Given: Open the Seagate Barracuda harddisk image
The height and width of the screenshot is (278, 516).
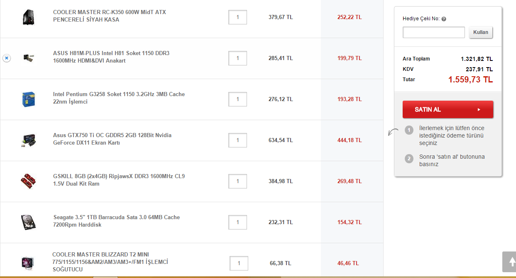Looking at the screenshot, I should click(x=28, y=222).
